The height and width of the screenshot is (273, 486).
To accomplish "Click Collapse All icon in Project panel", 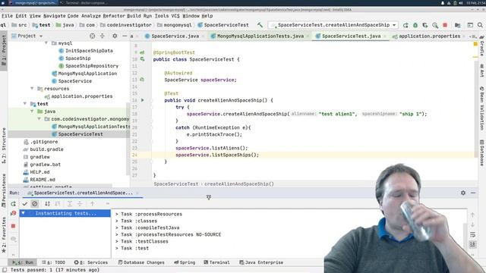I will (103, 36).
